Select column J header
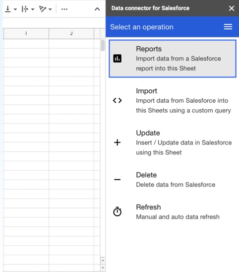Image resolution: width=239 pixels, height=272 pixels. (x=71, y=33)
